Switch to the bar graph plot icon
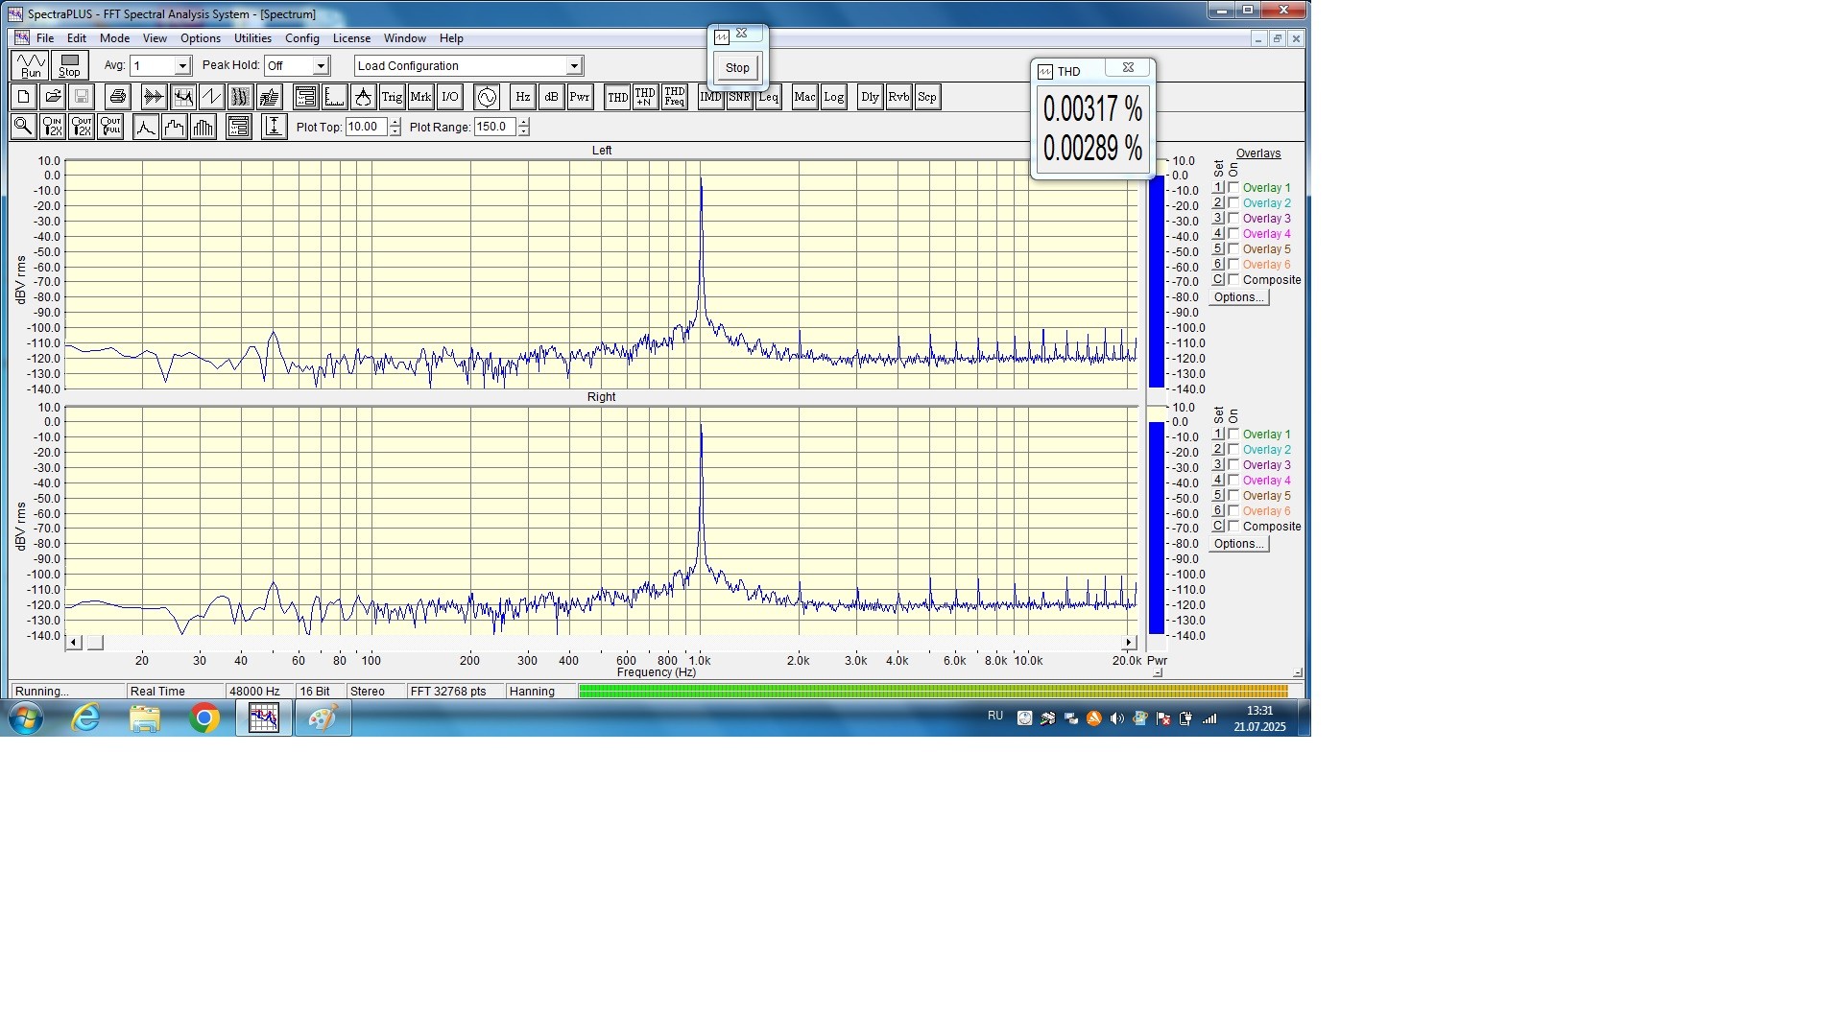This screenshot has height=1035, width=1843. point(203,127)
